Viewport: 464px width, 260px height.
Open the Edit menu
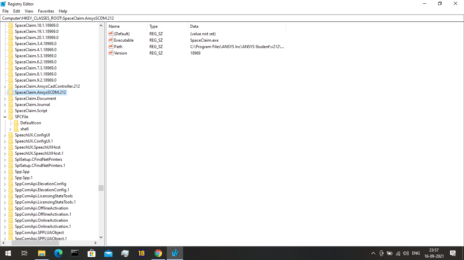click(17, 11)
